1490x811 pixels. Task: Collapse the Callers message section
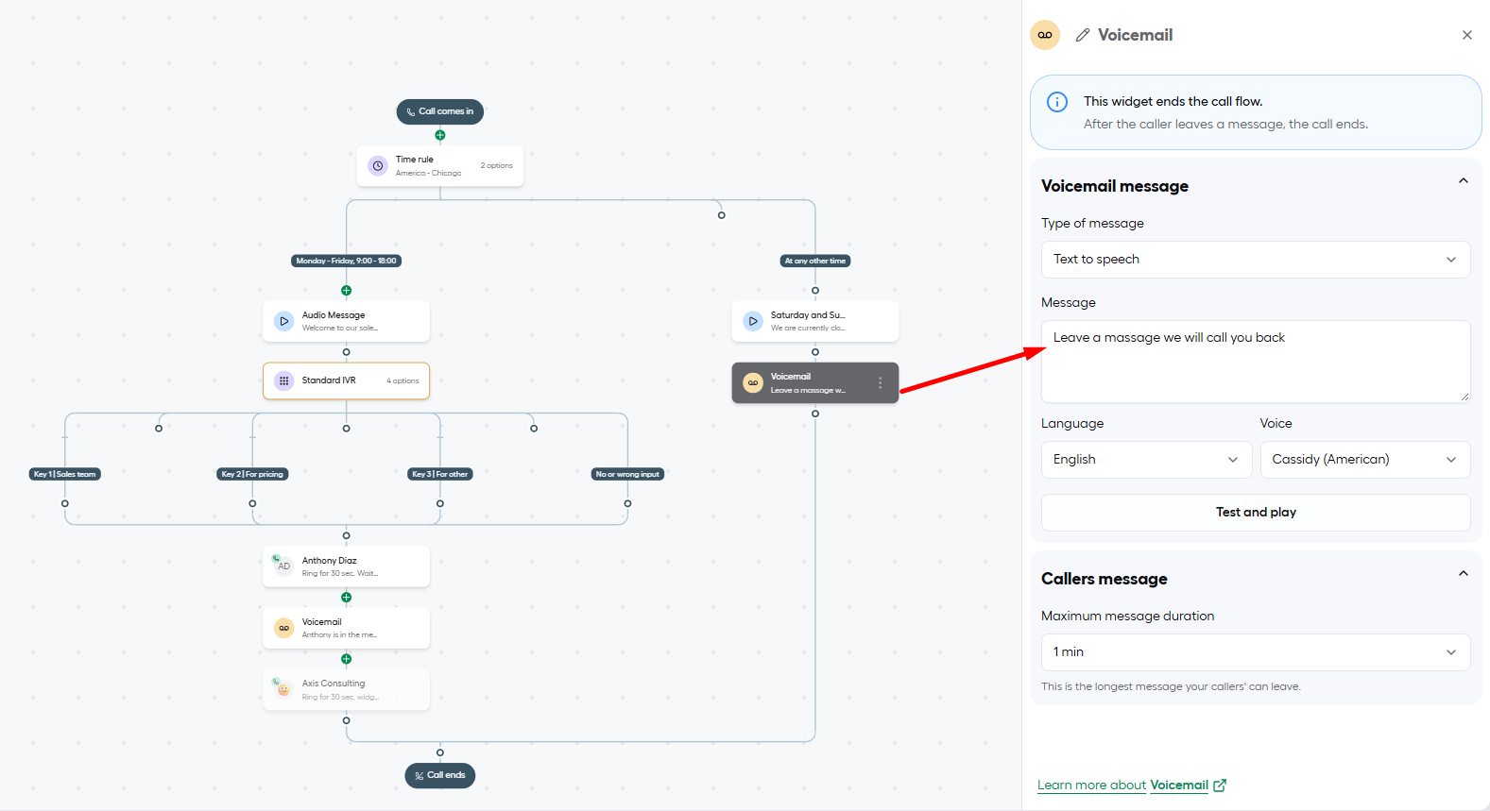1464,574
